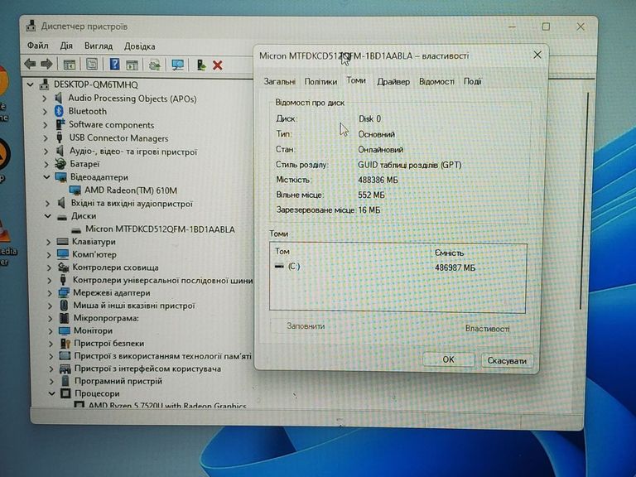Image resolution: width=636 pixels, height=477 pixels.
Task: Click the (C:) volume drive icon
Action: [x=279, y=266]
